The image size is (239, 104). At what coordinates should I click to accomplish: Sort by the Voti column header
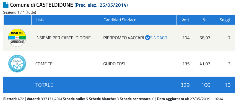pos(185,20)
